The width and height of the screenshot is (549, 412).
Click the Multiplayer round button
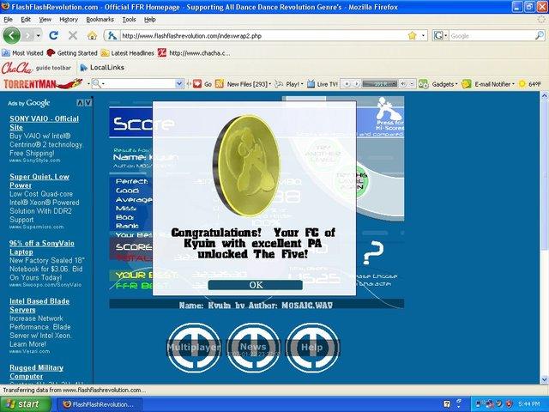194,348
